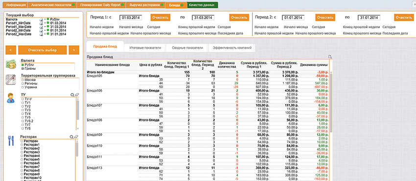416x181 pixels.
Task: Open search in the ТУ list box
Action: 72,95
